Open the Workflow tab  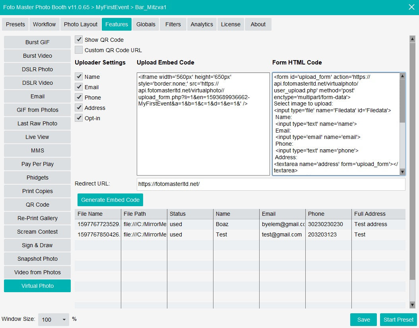point(45,24)
